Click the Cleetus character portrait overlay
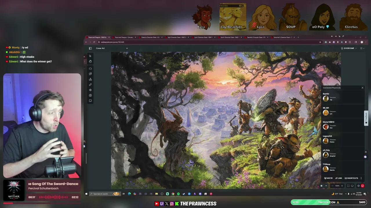Image resolution: width=371 pixels, height=208 pixels. pos(353,17)
